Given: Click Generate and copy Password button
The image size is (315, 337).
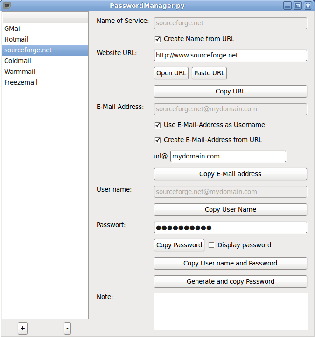Looking at the screenshot, I should [231, 281].
